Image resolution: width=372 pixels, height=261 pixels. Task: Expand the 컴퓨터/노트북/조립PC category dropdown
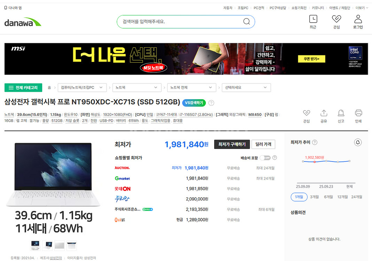pos(82,87)
